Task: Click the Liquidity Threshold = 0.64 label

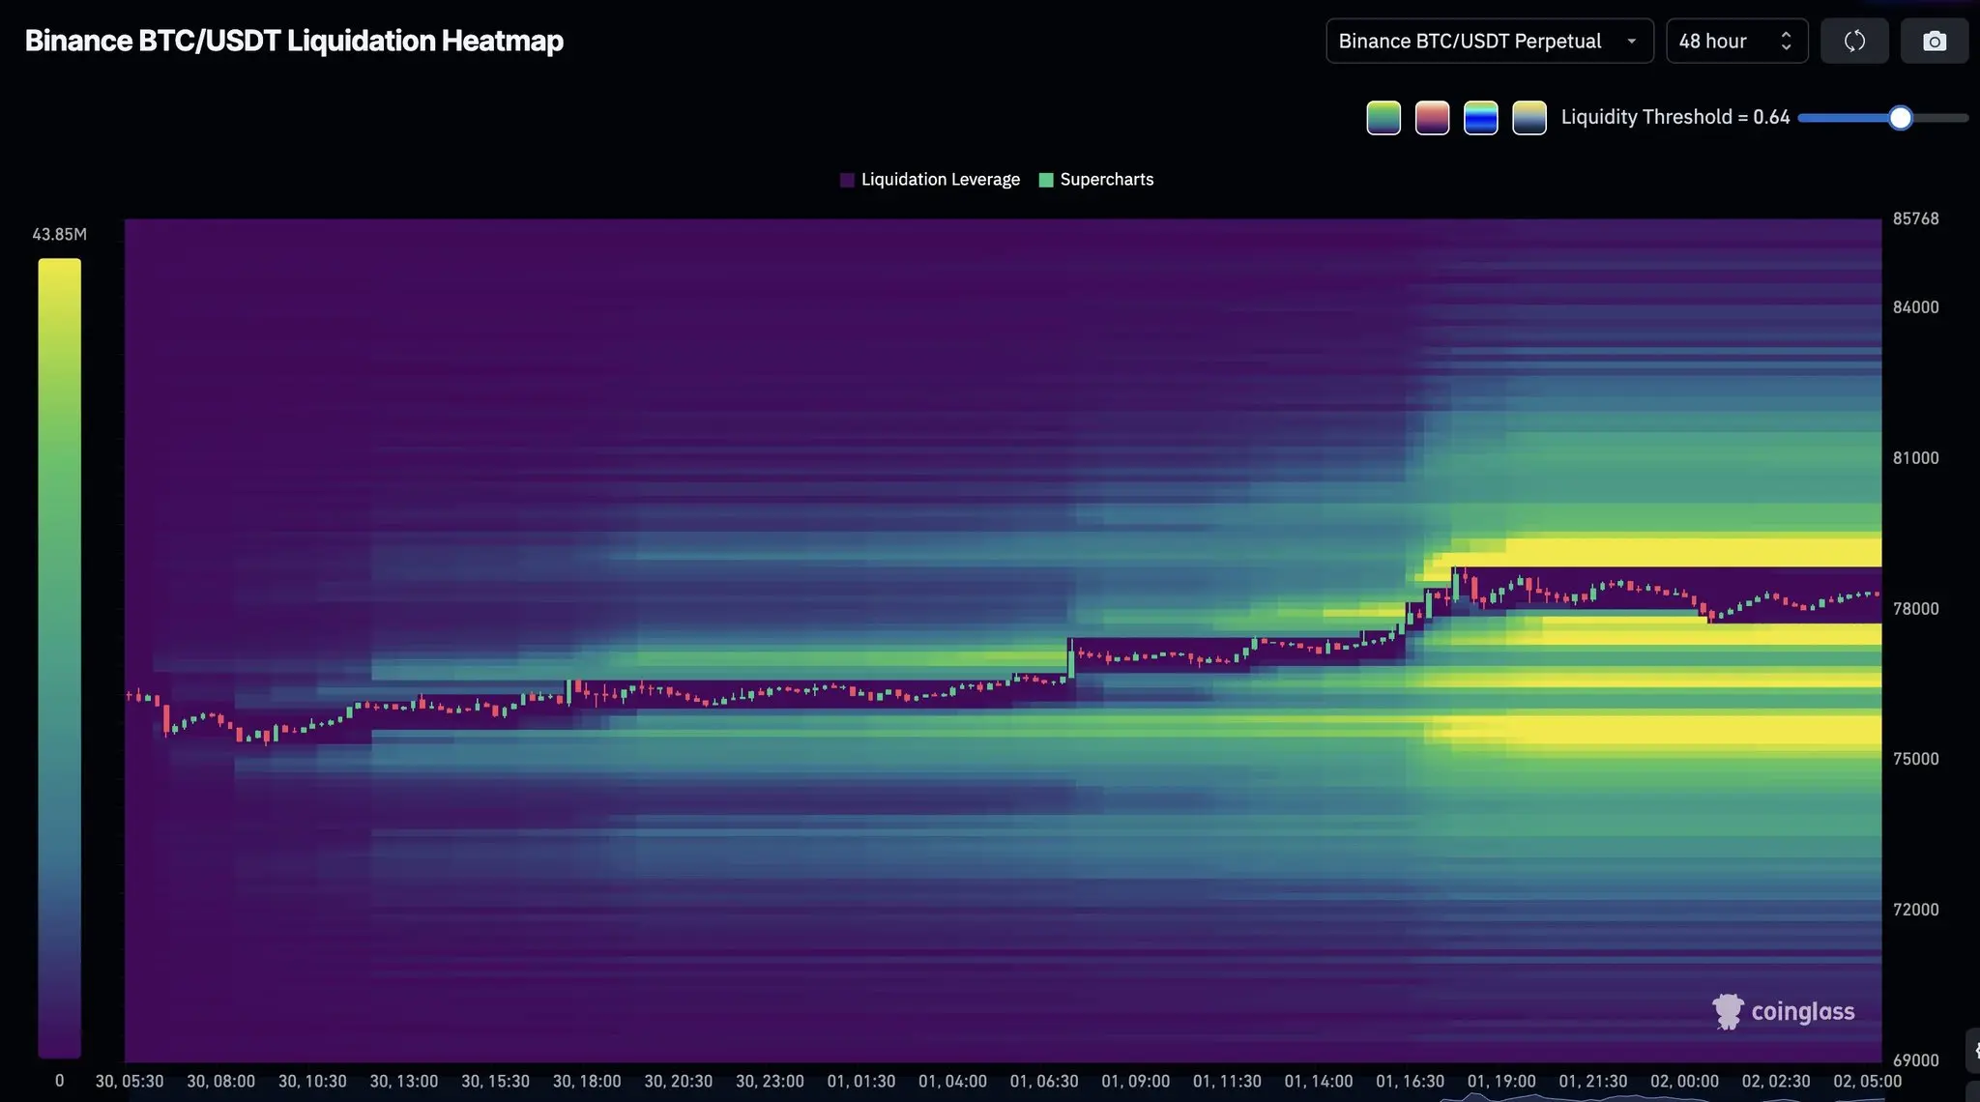Action: click(1675, 118)
